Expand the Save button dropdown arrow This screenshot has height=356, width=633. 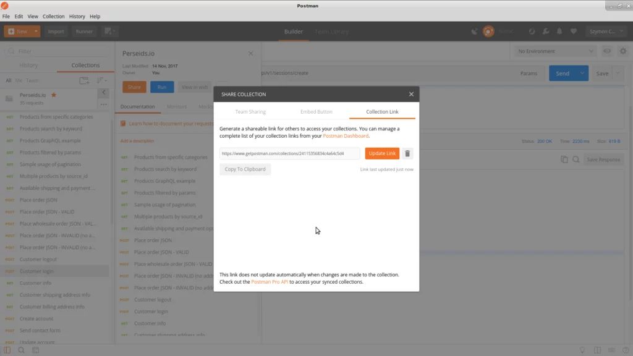tap(618, 74)
